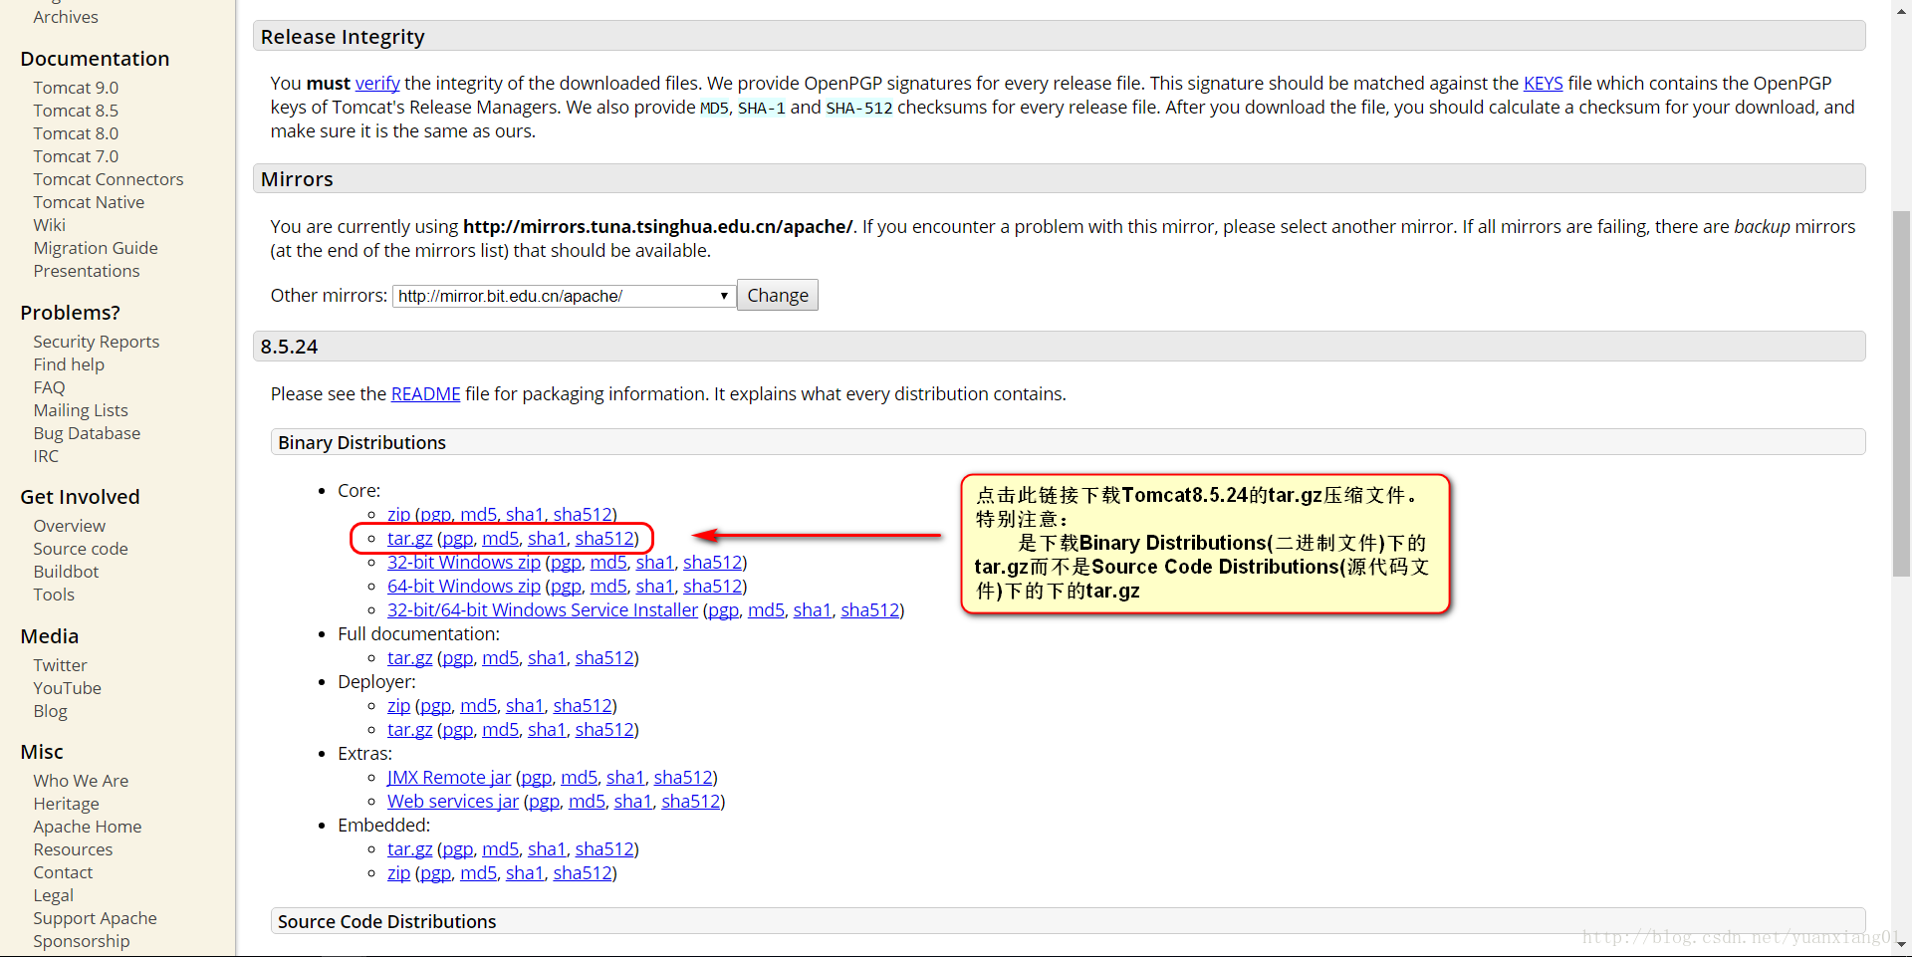This screenshot has height=957, width=1912.
Task: Open the Migration Guide link
Action: [x=96, y=248]
